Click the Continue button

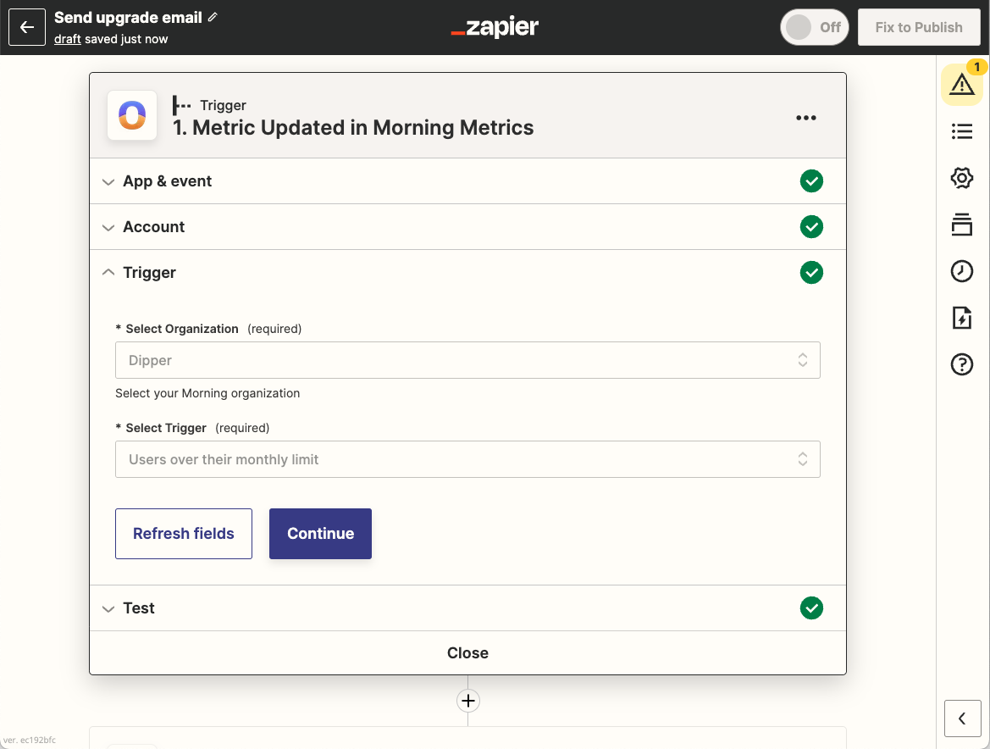[x=320, y=534]
